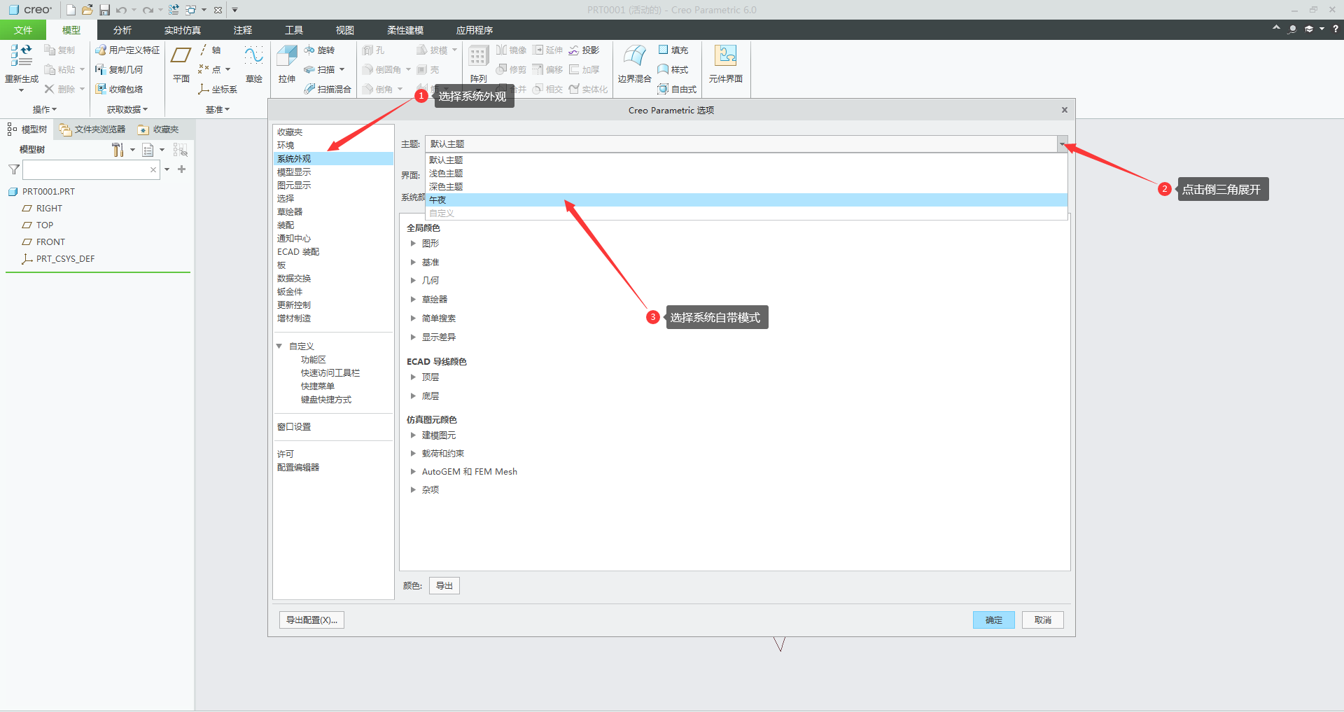This screenshot has height=712, width=1344.
Task: Switch to the 收藏夹 panel tab
Action: 158,130
